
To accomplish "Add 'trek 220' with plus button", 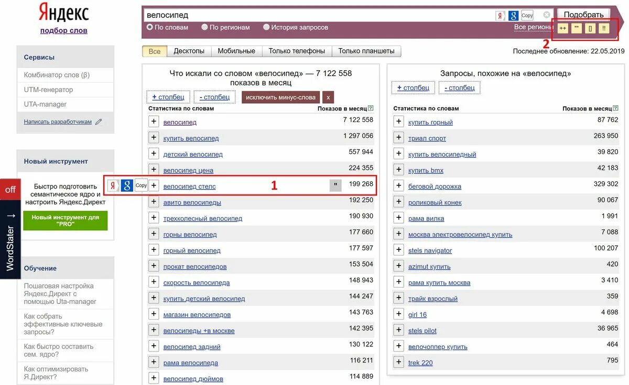I will point(399,362).
